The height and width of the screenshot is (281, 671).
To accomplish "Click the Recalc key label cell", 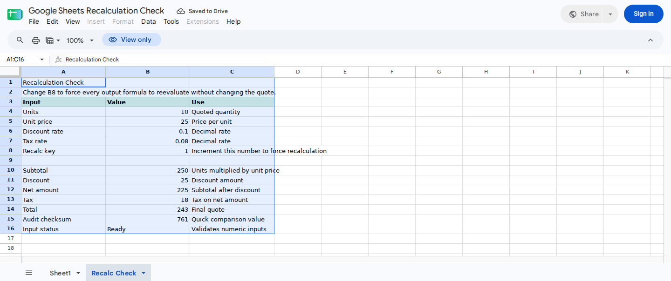I will (x=63, y=151).
